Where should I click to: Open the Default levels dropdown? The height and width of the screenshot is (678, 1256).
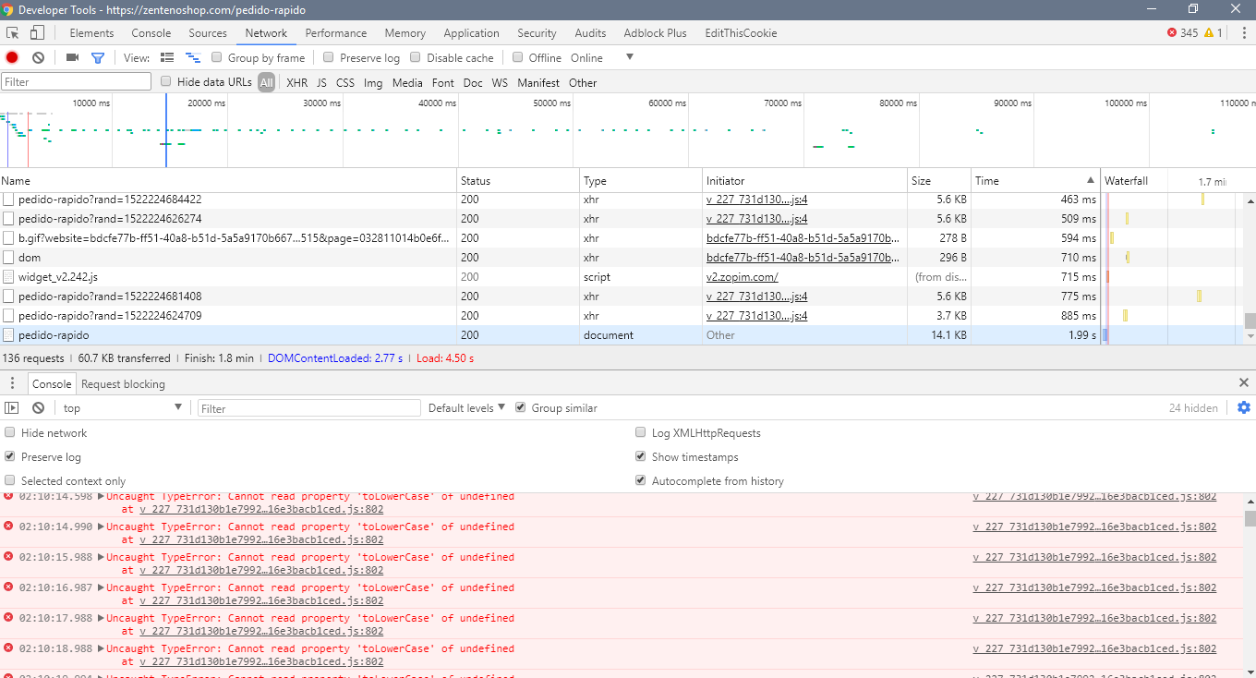click(466, 407)
